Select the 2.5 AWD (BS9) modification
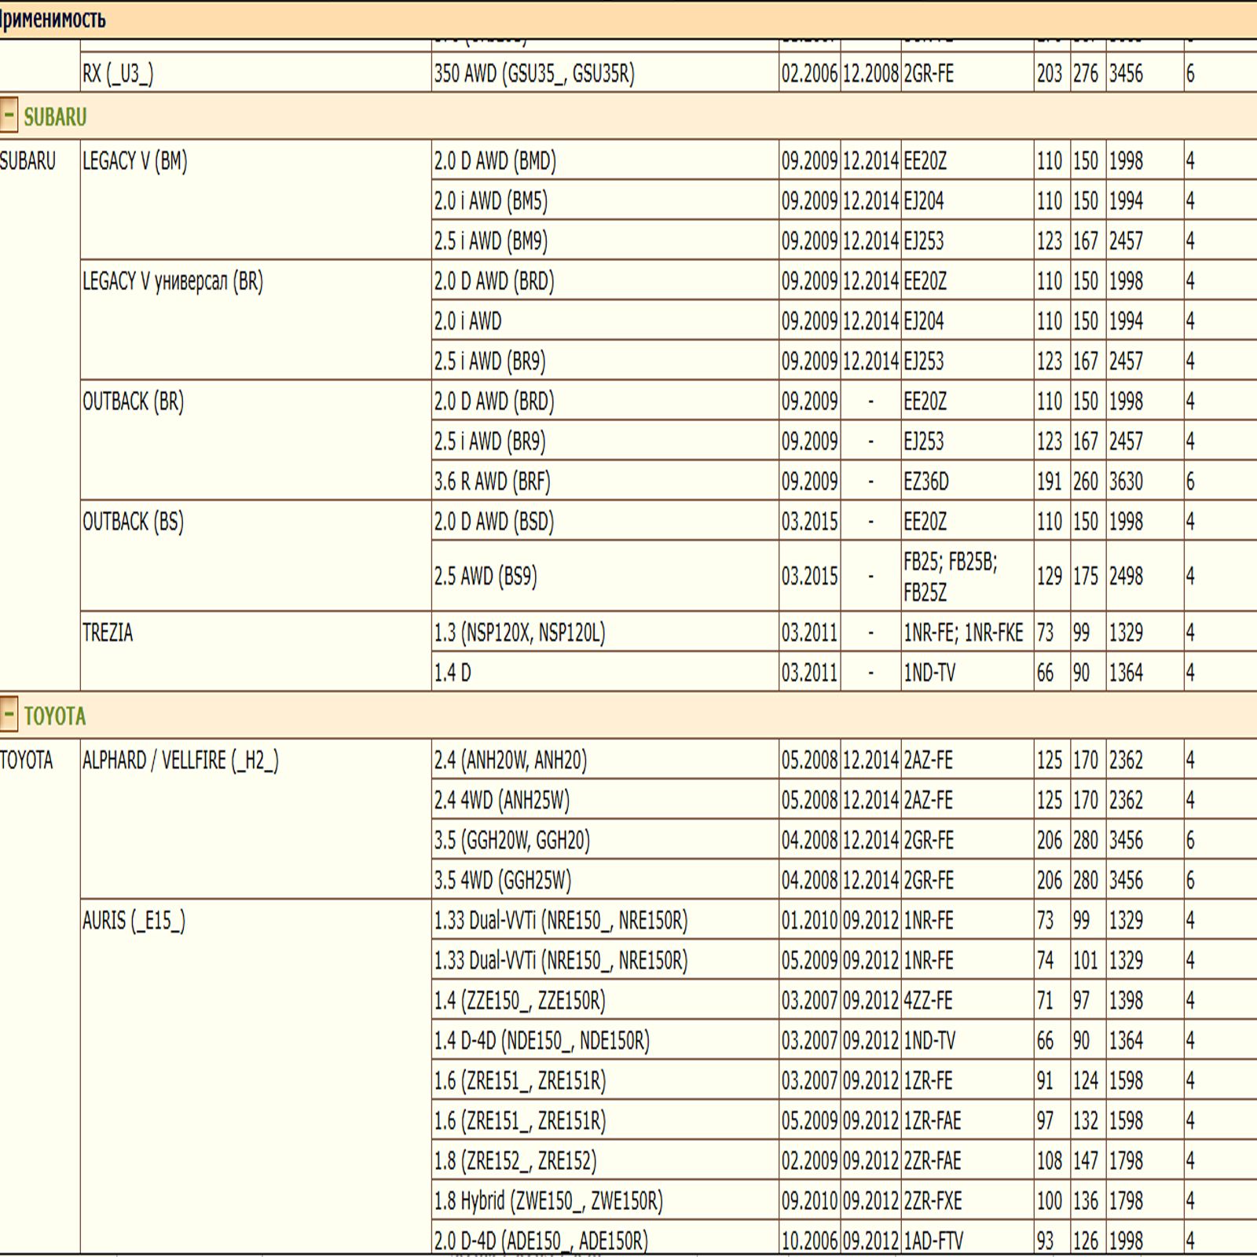This screenshot has width=1257, height=1257. (x=486, y=577)
